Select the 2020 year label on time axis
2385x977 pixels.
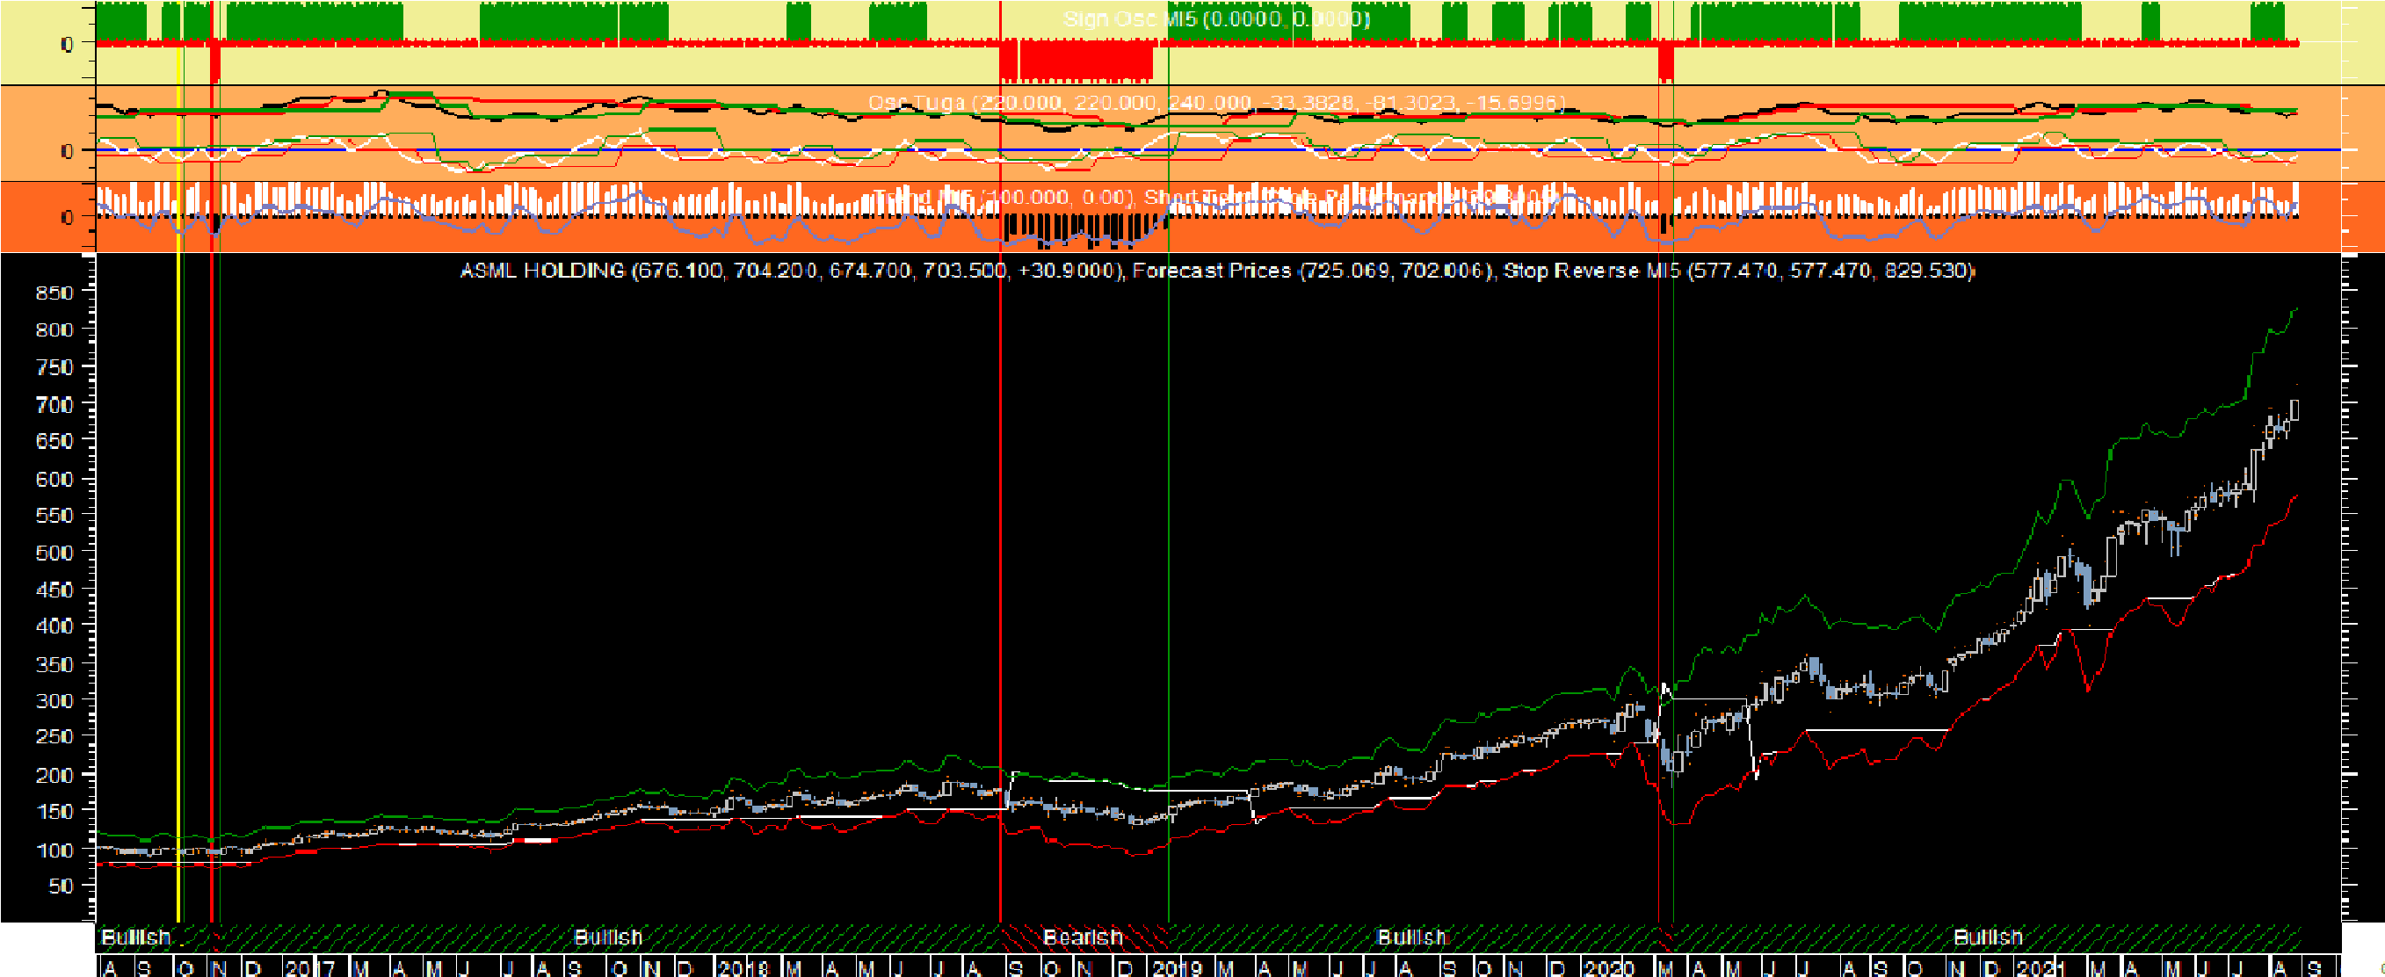point(1609,967)
